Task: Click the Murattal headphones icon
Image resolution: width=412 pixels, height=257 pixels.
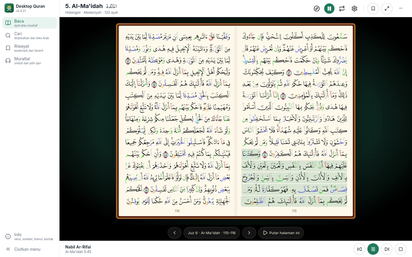Action: pyautogui.click(x=8, y=61)
